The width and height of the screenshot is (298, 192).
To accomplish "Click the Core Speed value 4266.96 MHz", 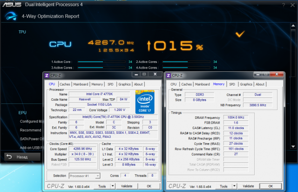I will point(82,149).
